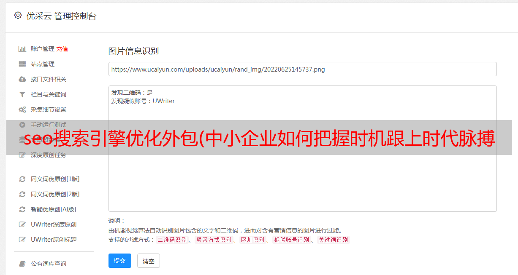Click the refresh icon beside 同义词伪原创[2版]

coord(22,194)
